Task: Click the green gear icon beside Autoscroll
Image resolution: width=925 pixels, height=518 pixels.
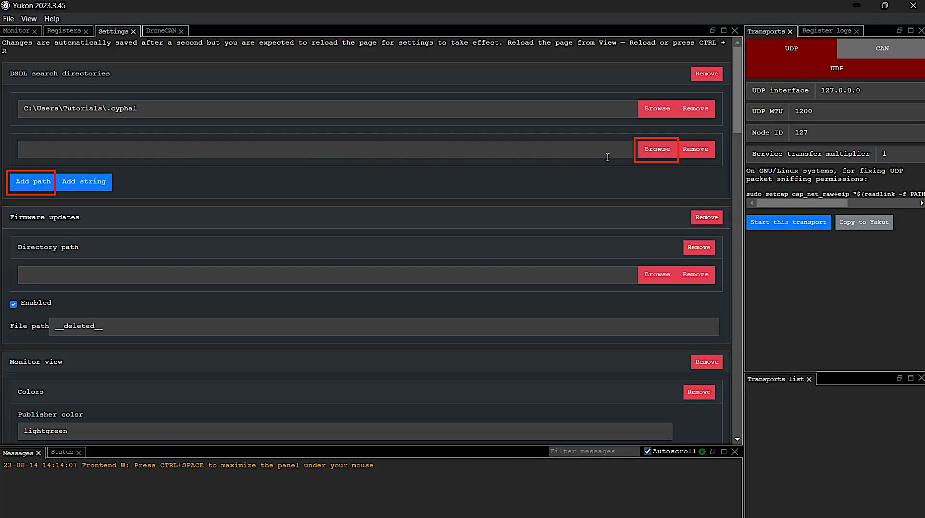Action: pyautogui.click(x=702, y=452)
